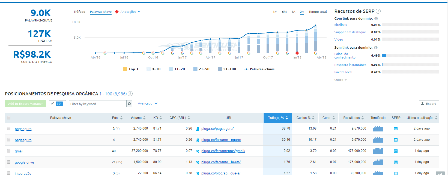This screenshot has height=175, width=448.
Task: Sort table by Pós. column
Action: click(x=117, y=118)
